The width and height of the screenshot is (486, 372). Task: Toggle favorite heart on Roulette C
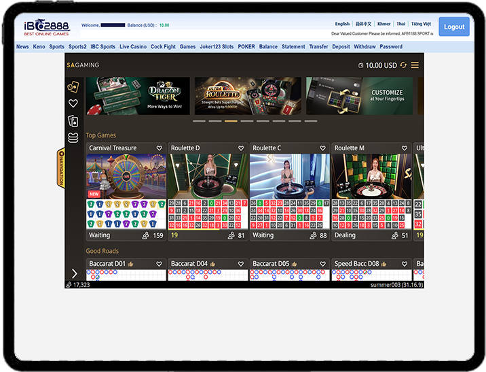point(322,148)
